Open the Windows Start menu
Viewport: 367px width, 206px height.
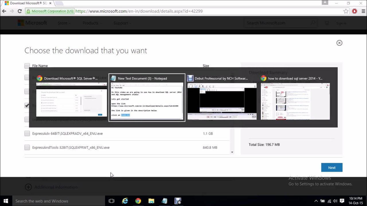point(6,201)
